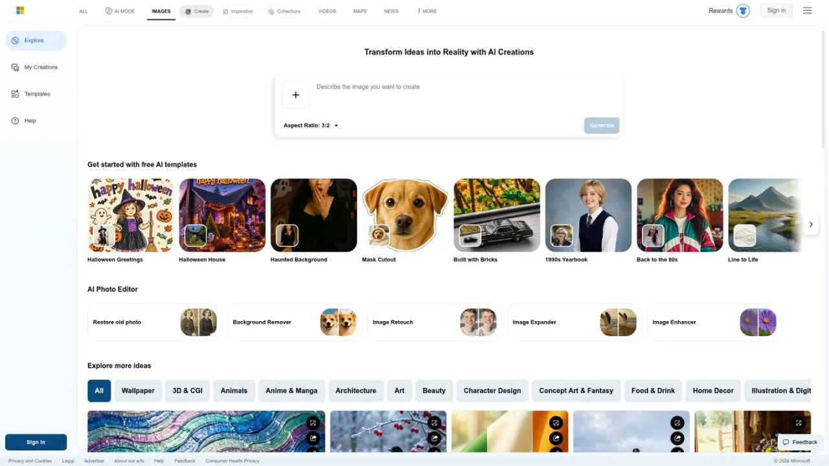Open Consumer Health Privacy footer link
Image resolution: width=829 pixels, height=466 pixels.
click(233, 461)
